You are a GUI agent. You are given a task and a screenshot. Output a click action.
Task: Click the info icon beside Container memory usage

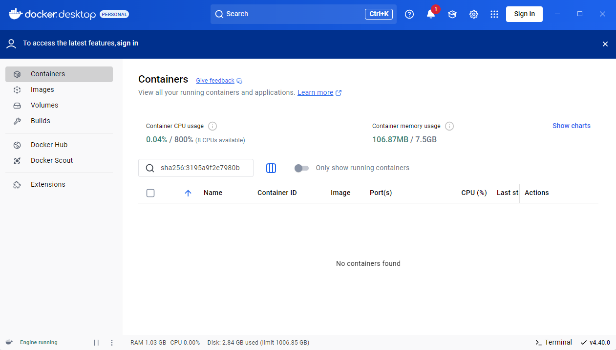(449, 126)
